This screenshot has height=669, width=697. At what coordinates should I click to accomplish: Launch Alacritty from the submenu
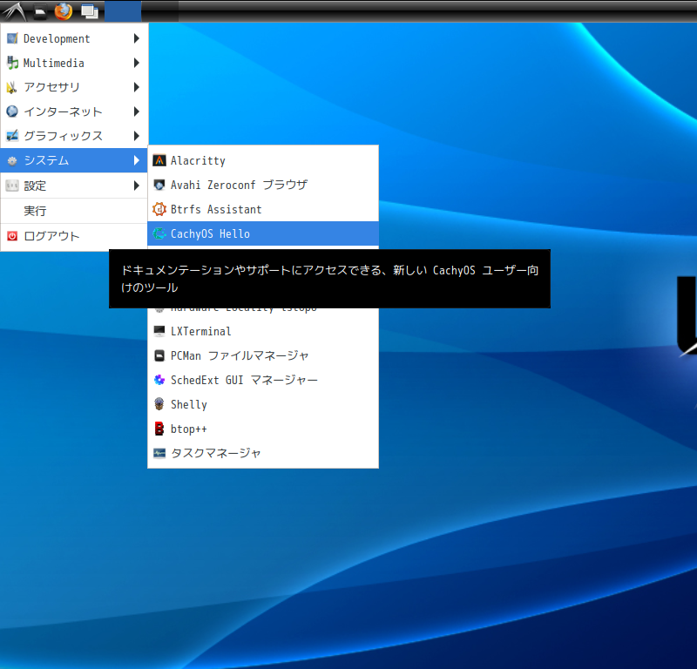tap(263, 160)
